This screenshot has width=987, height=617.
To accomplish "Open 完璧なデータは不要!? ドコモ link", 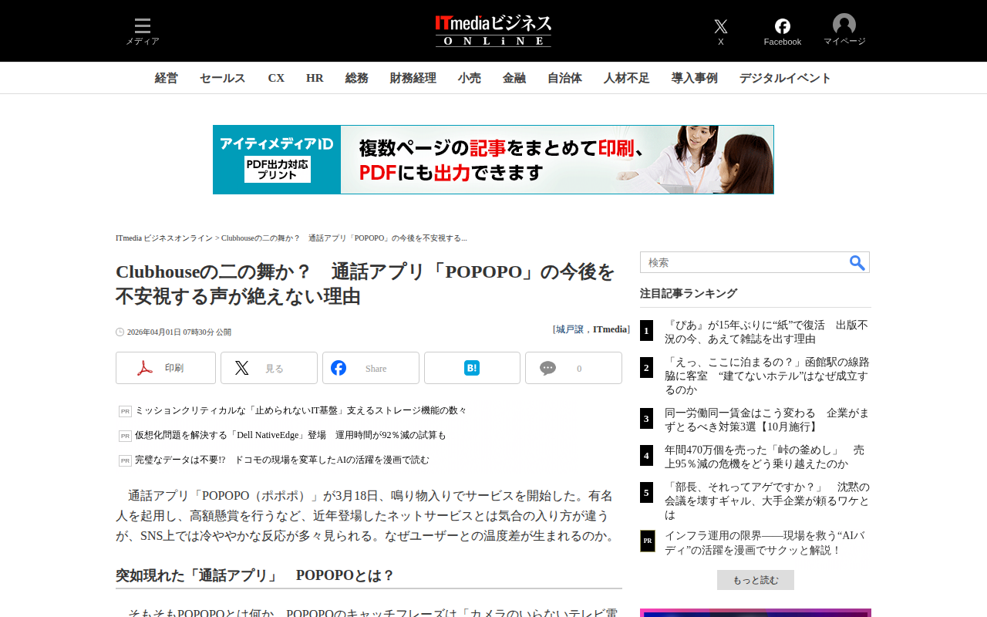I will [282, 460].
